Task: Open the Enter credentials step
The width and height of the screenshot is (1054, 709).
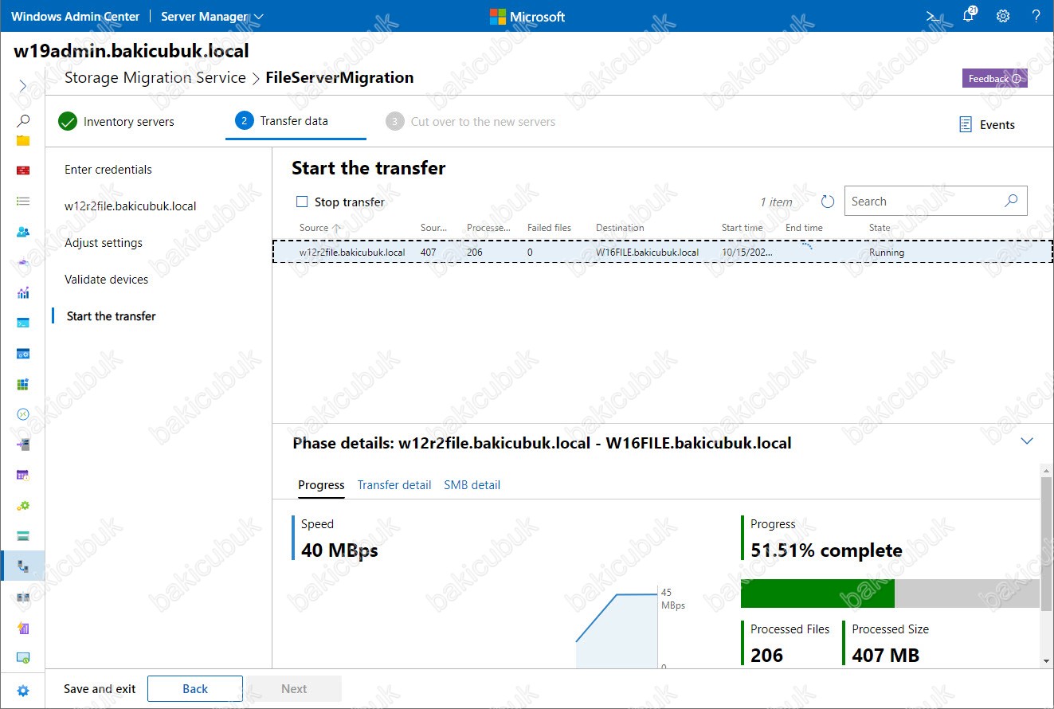Action: (108, 170)
